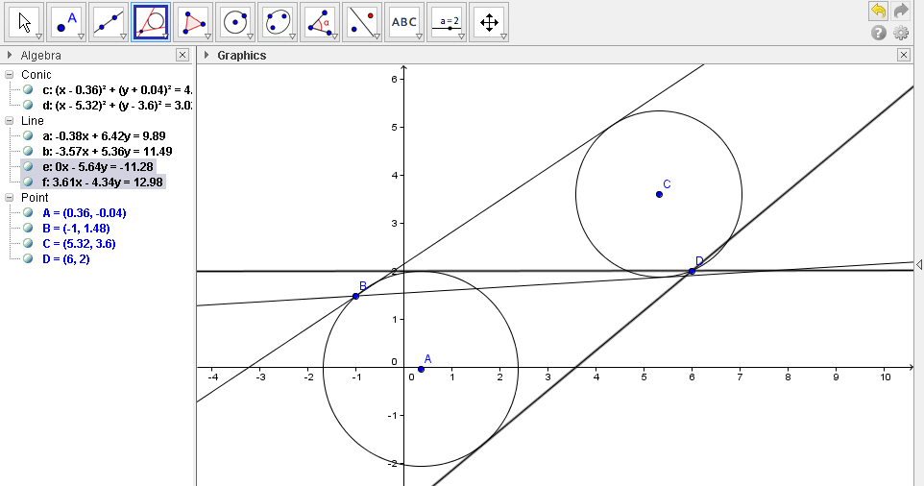
Task: Select line a equation in Algebra
Action: [x=104, y=136]
